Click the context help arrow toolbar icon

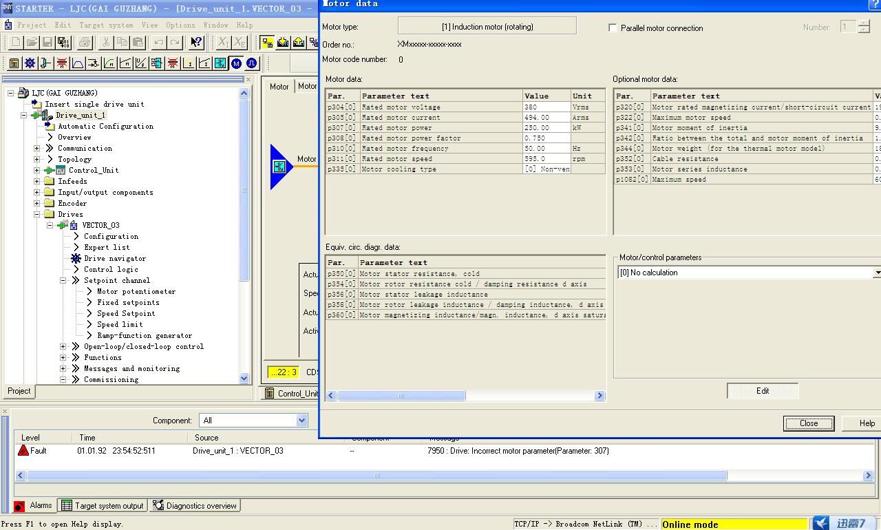coord(196,43)
